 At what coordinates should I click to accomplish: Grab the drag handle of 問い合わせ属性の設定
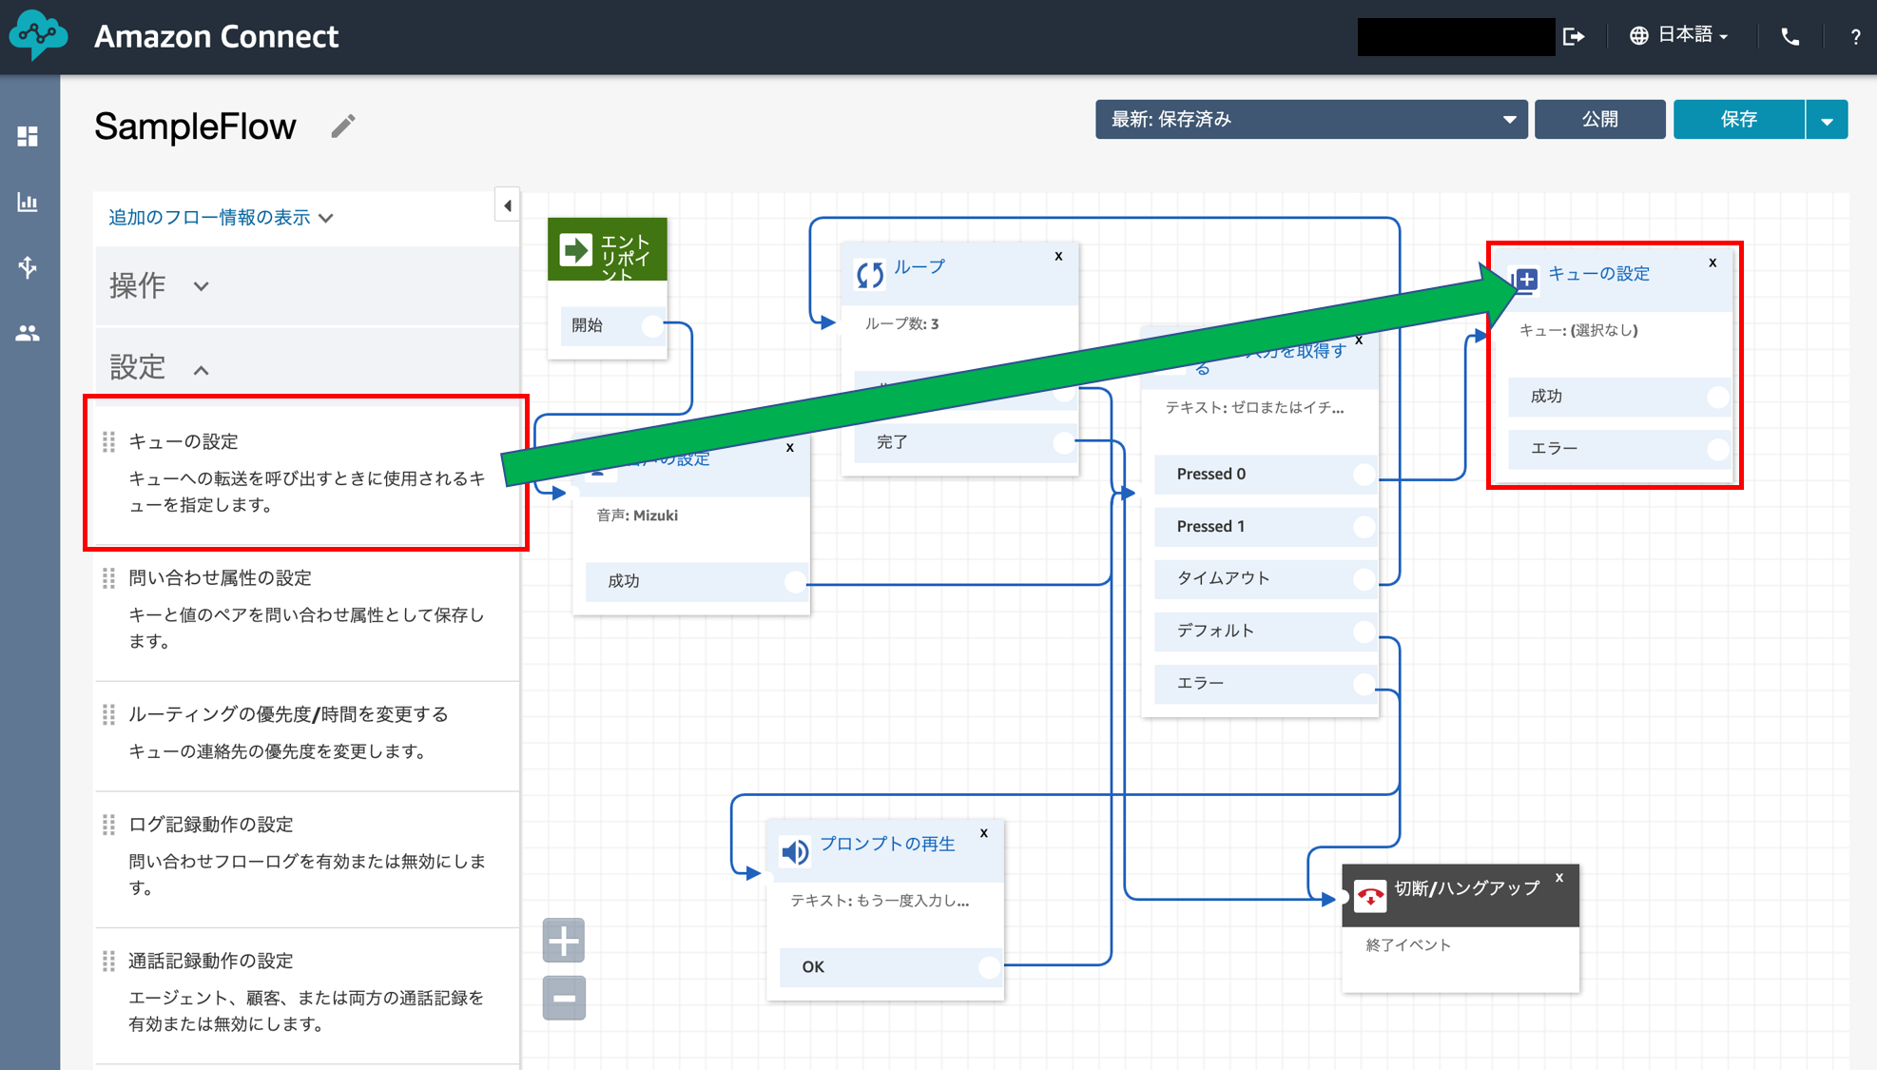(108, 577)
